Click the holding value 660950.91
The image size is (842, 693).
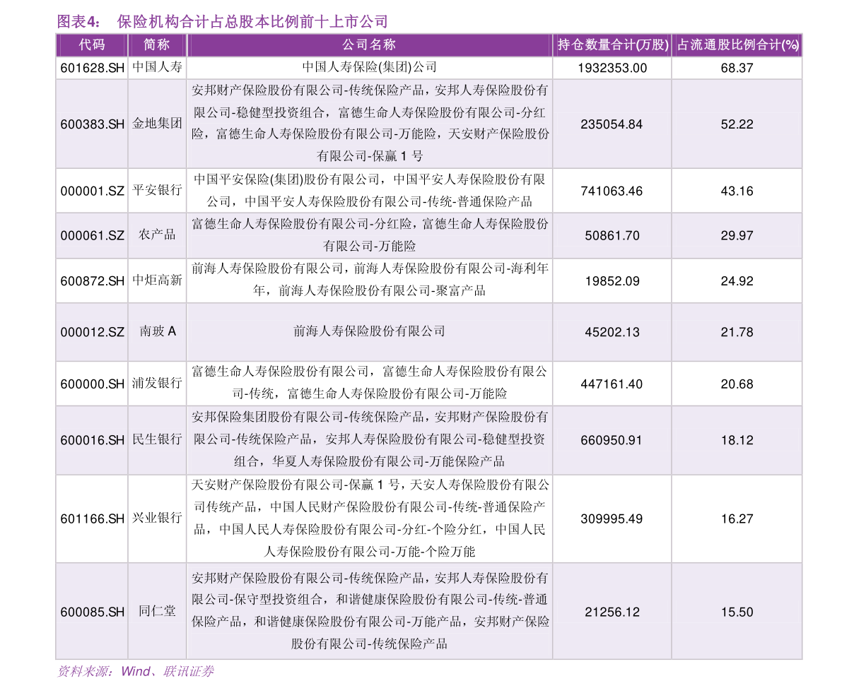pos(611,439)
